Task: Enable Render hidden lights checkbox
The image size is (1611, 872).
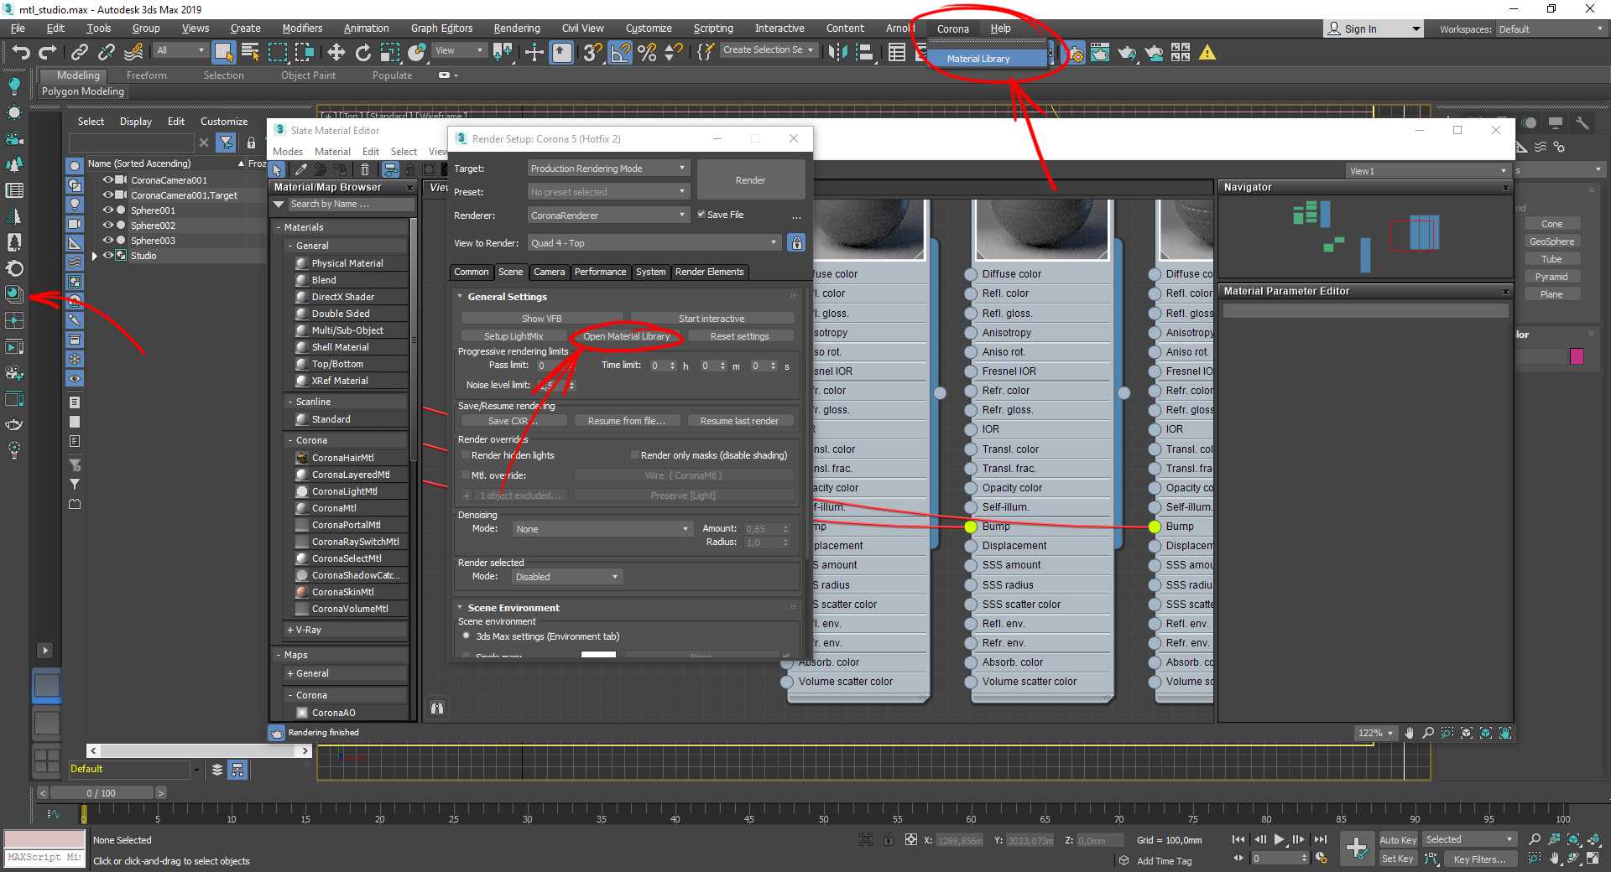Action: [x=466, y=455]
